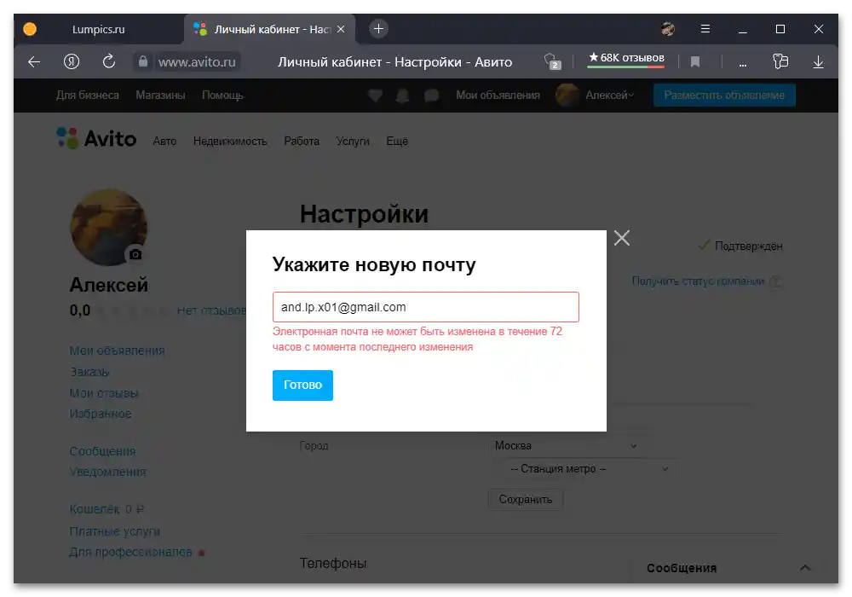Viewport: 852px width, 597px height.
Task: Click the padlock site security icon
Action: pyautogui.click(x=143, y=61)
